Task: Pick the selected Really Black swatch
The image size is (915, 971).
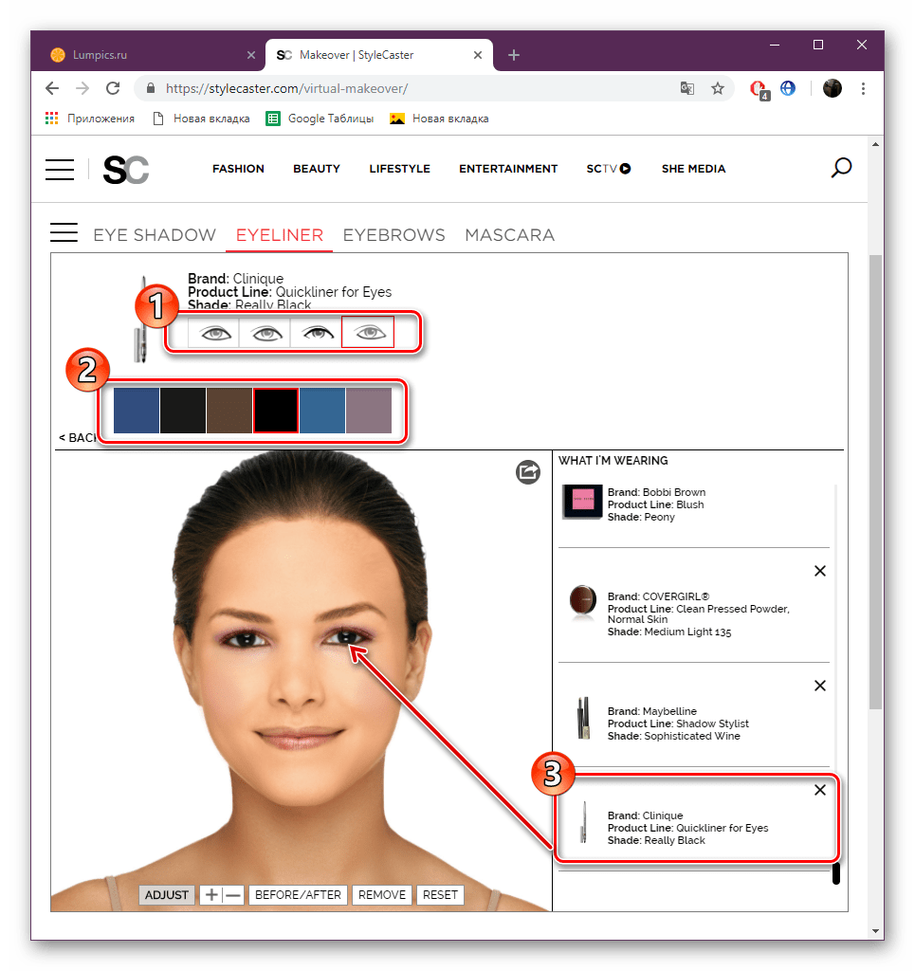Action: pyautogui.click(x=276, y=411)
